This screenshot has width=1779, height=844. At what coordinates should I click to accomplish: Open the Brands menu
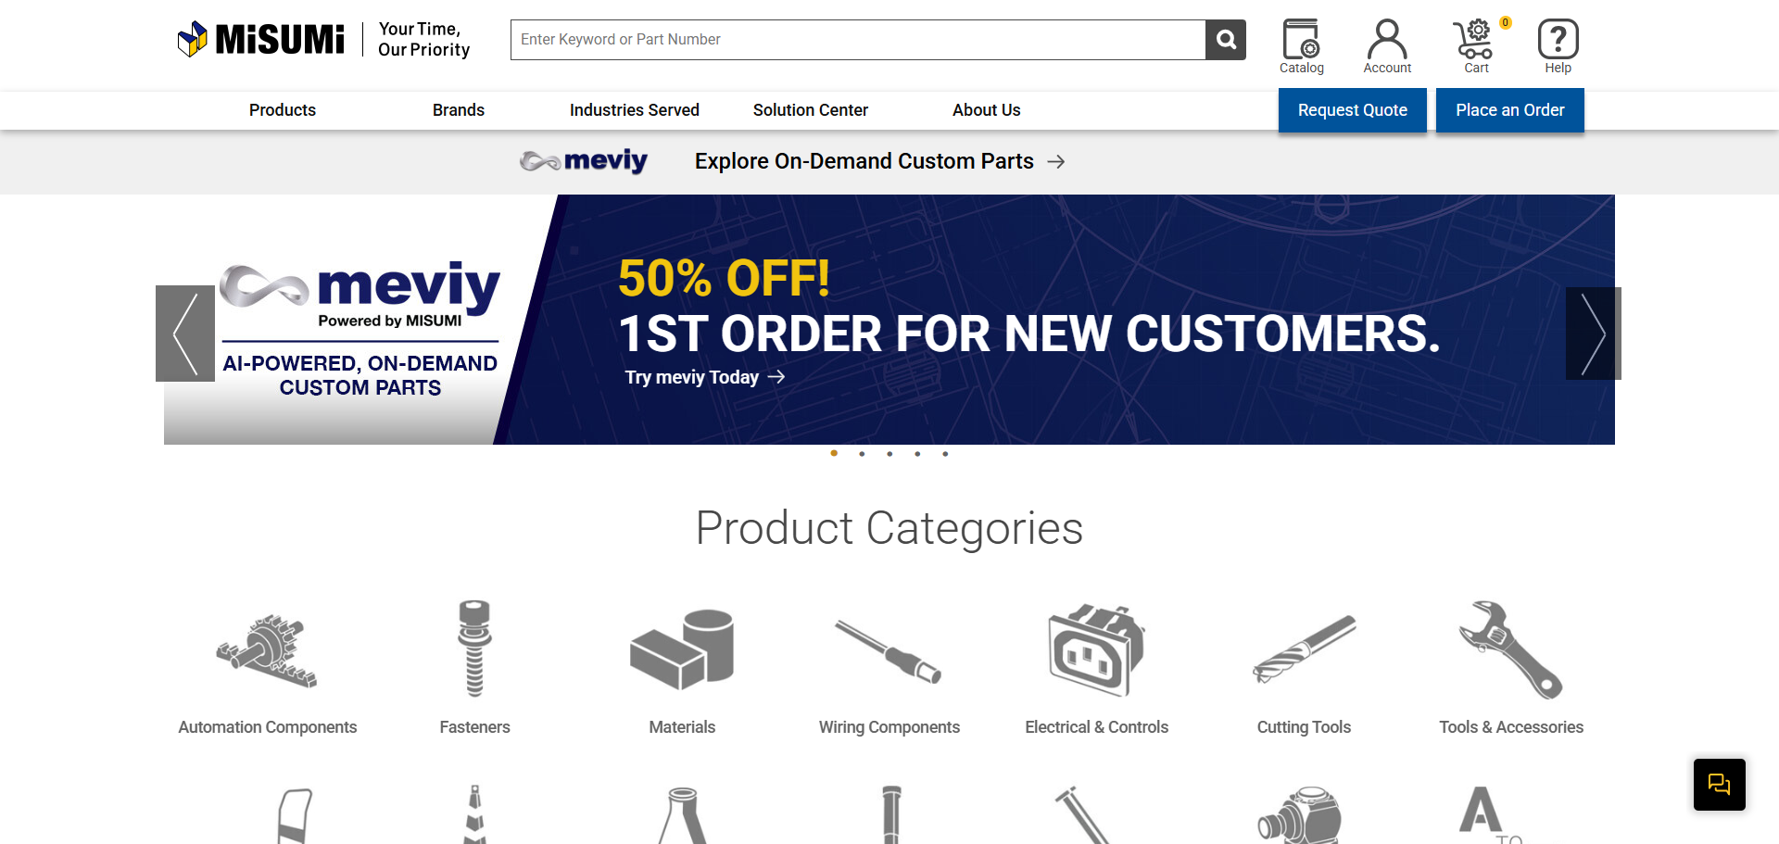459,110
